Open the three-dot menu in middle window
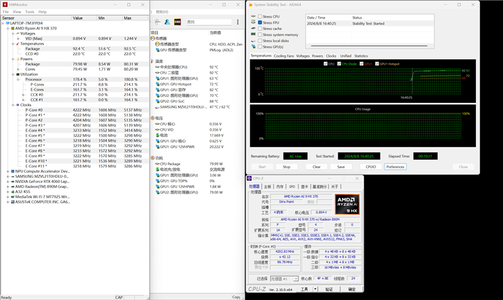This screenshot has width=503, height=300. point(238,22)
